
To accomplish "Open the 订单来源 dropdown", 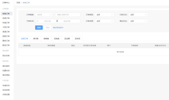I will click(x=104, y=21).
